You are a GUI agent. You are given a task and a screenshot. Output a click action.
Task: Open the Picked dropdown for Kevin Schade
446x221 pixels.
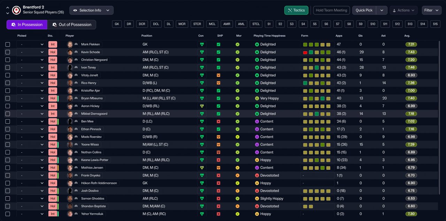(32, 52)
